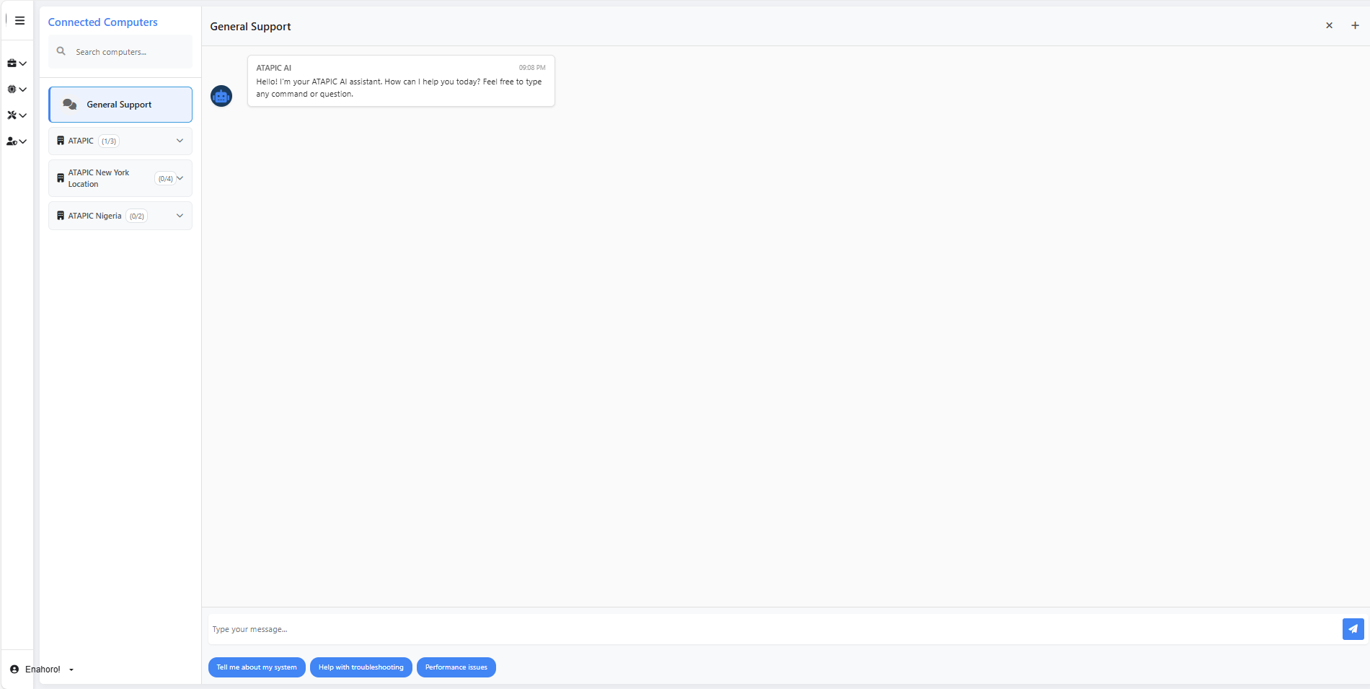This screenshot has width=1370, height=689.
Task: Open the hamburger menu
Action: tap(20, 21)
